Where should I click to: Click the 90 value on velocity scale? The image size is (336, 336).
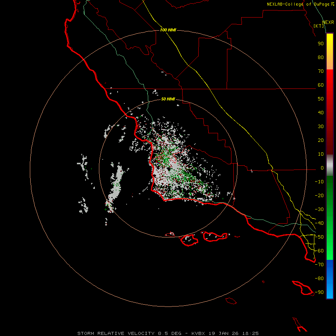pos(321,44)
